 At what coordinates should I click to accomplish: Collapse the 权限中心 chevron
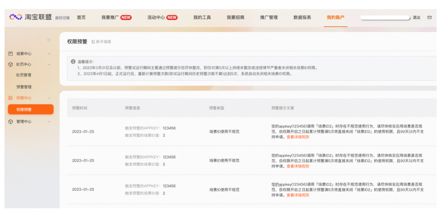49,98
